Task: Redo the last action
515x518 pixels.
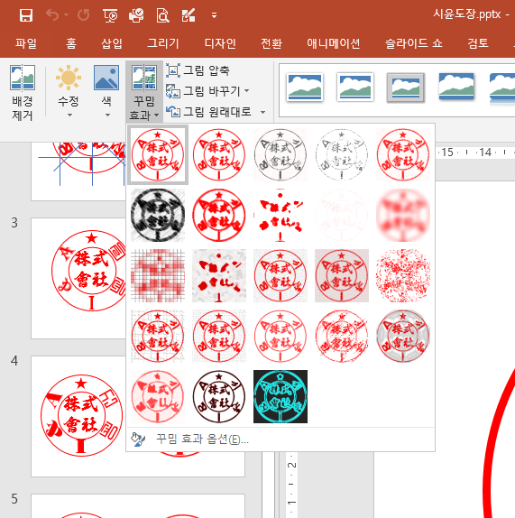Action: click(x=83, y=14)
